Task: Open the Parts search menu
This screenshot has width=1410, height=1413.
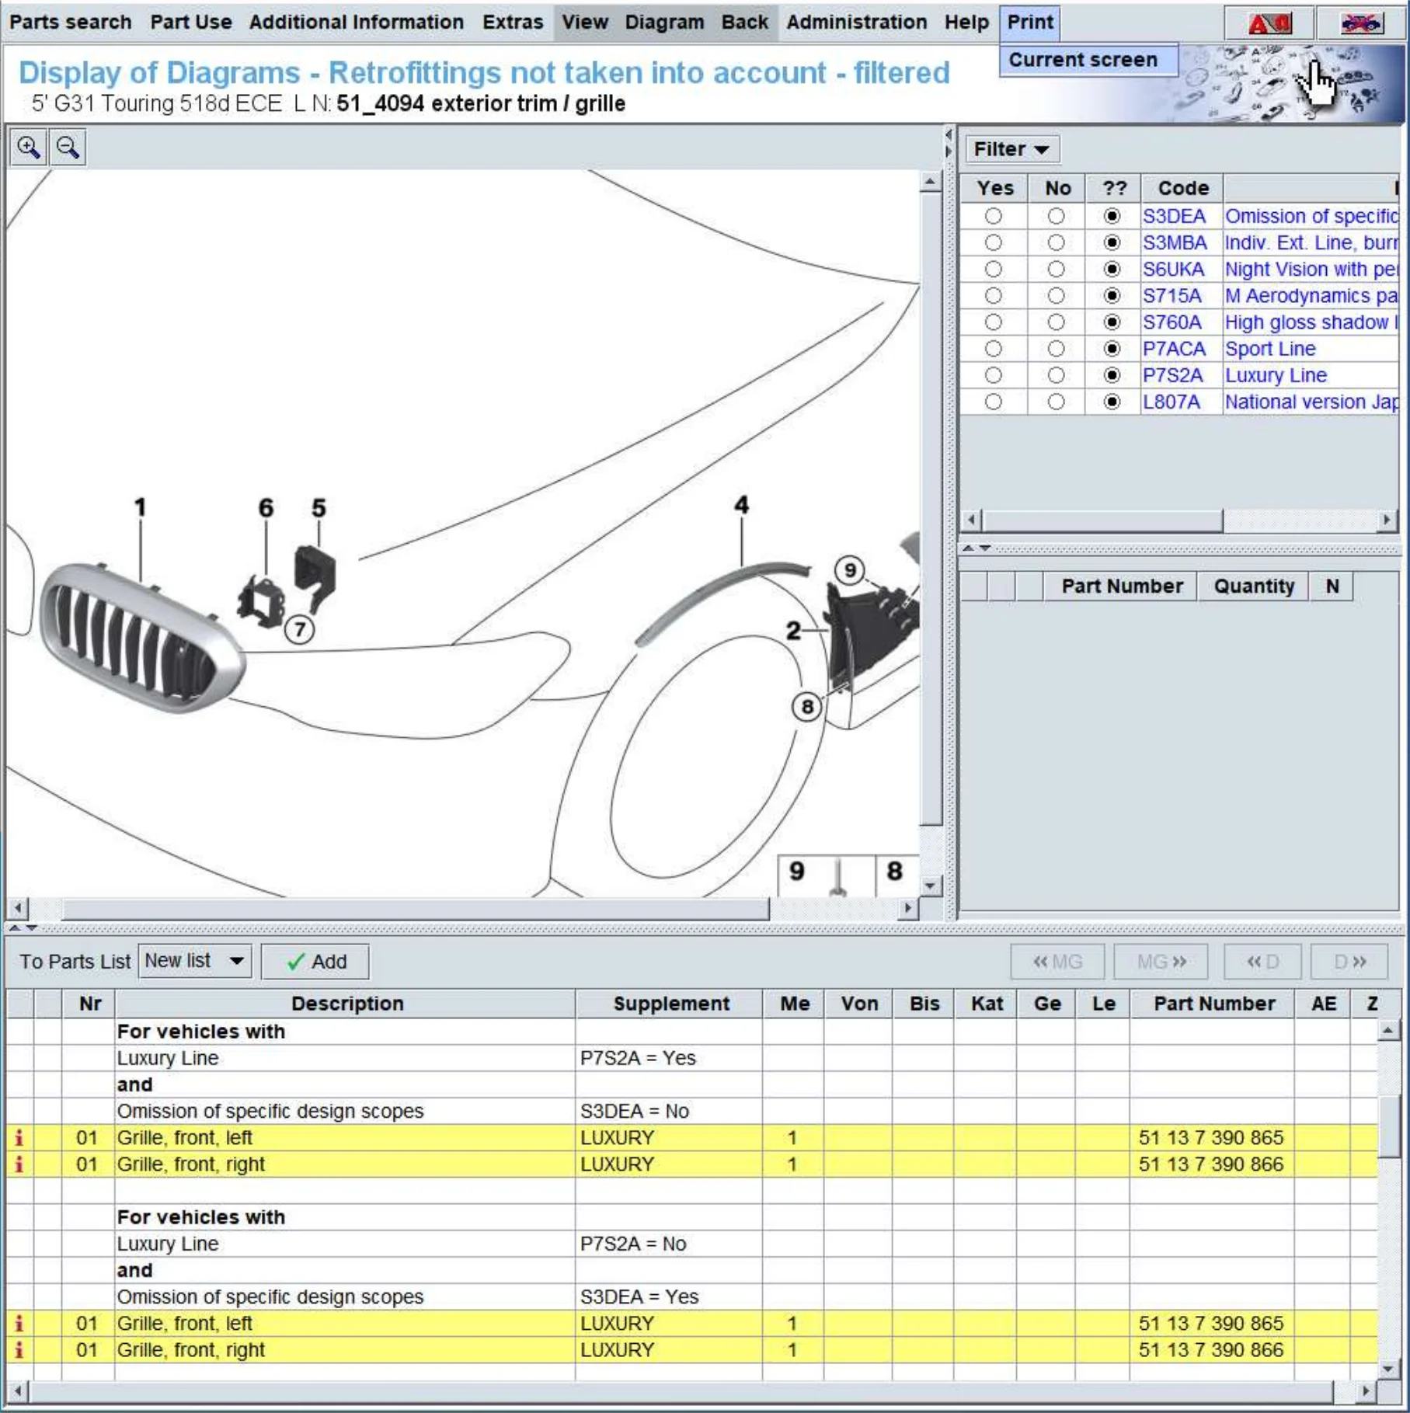Action: (x=71, y=23)
